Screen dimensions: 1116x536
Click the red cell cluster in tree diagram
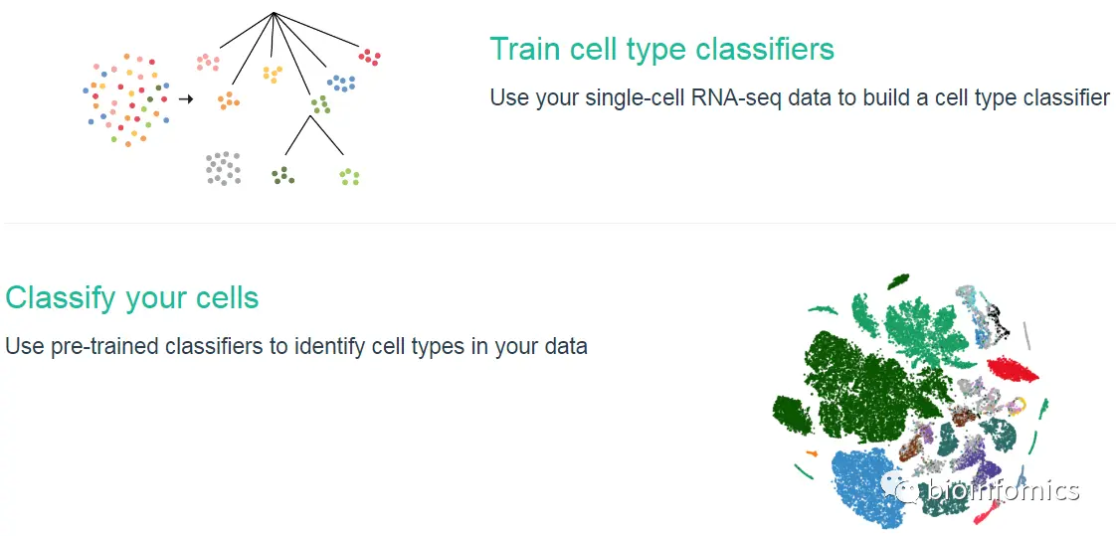pos(369,57)
